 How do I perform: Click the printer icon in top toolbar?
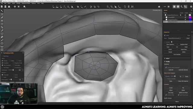159,7
